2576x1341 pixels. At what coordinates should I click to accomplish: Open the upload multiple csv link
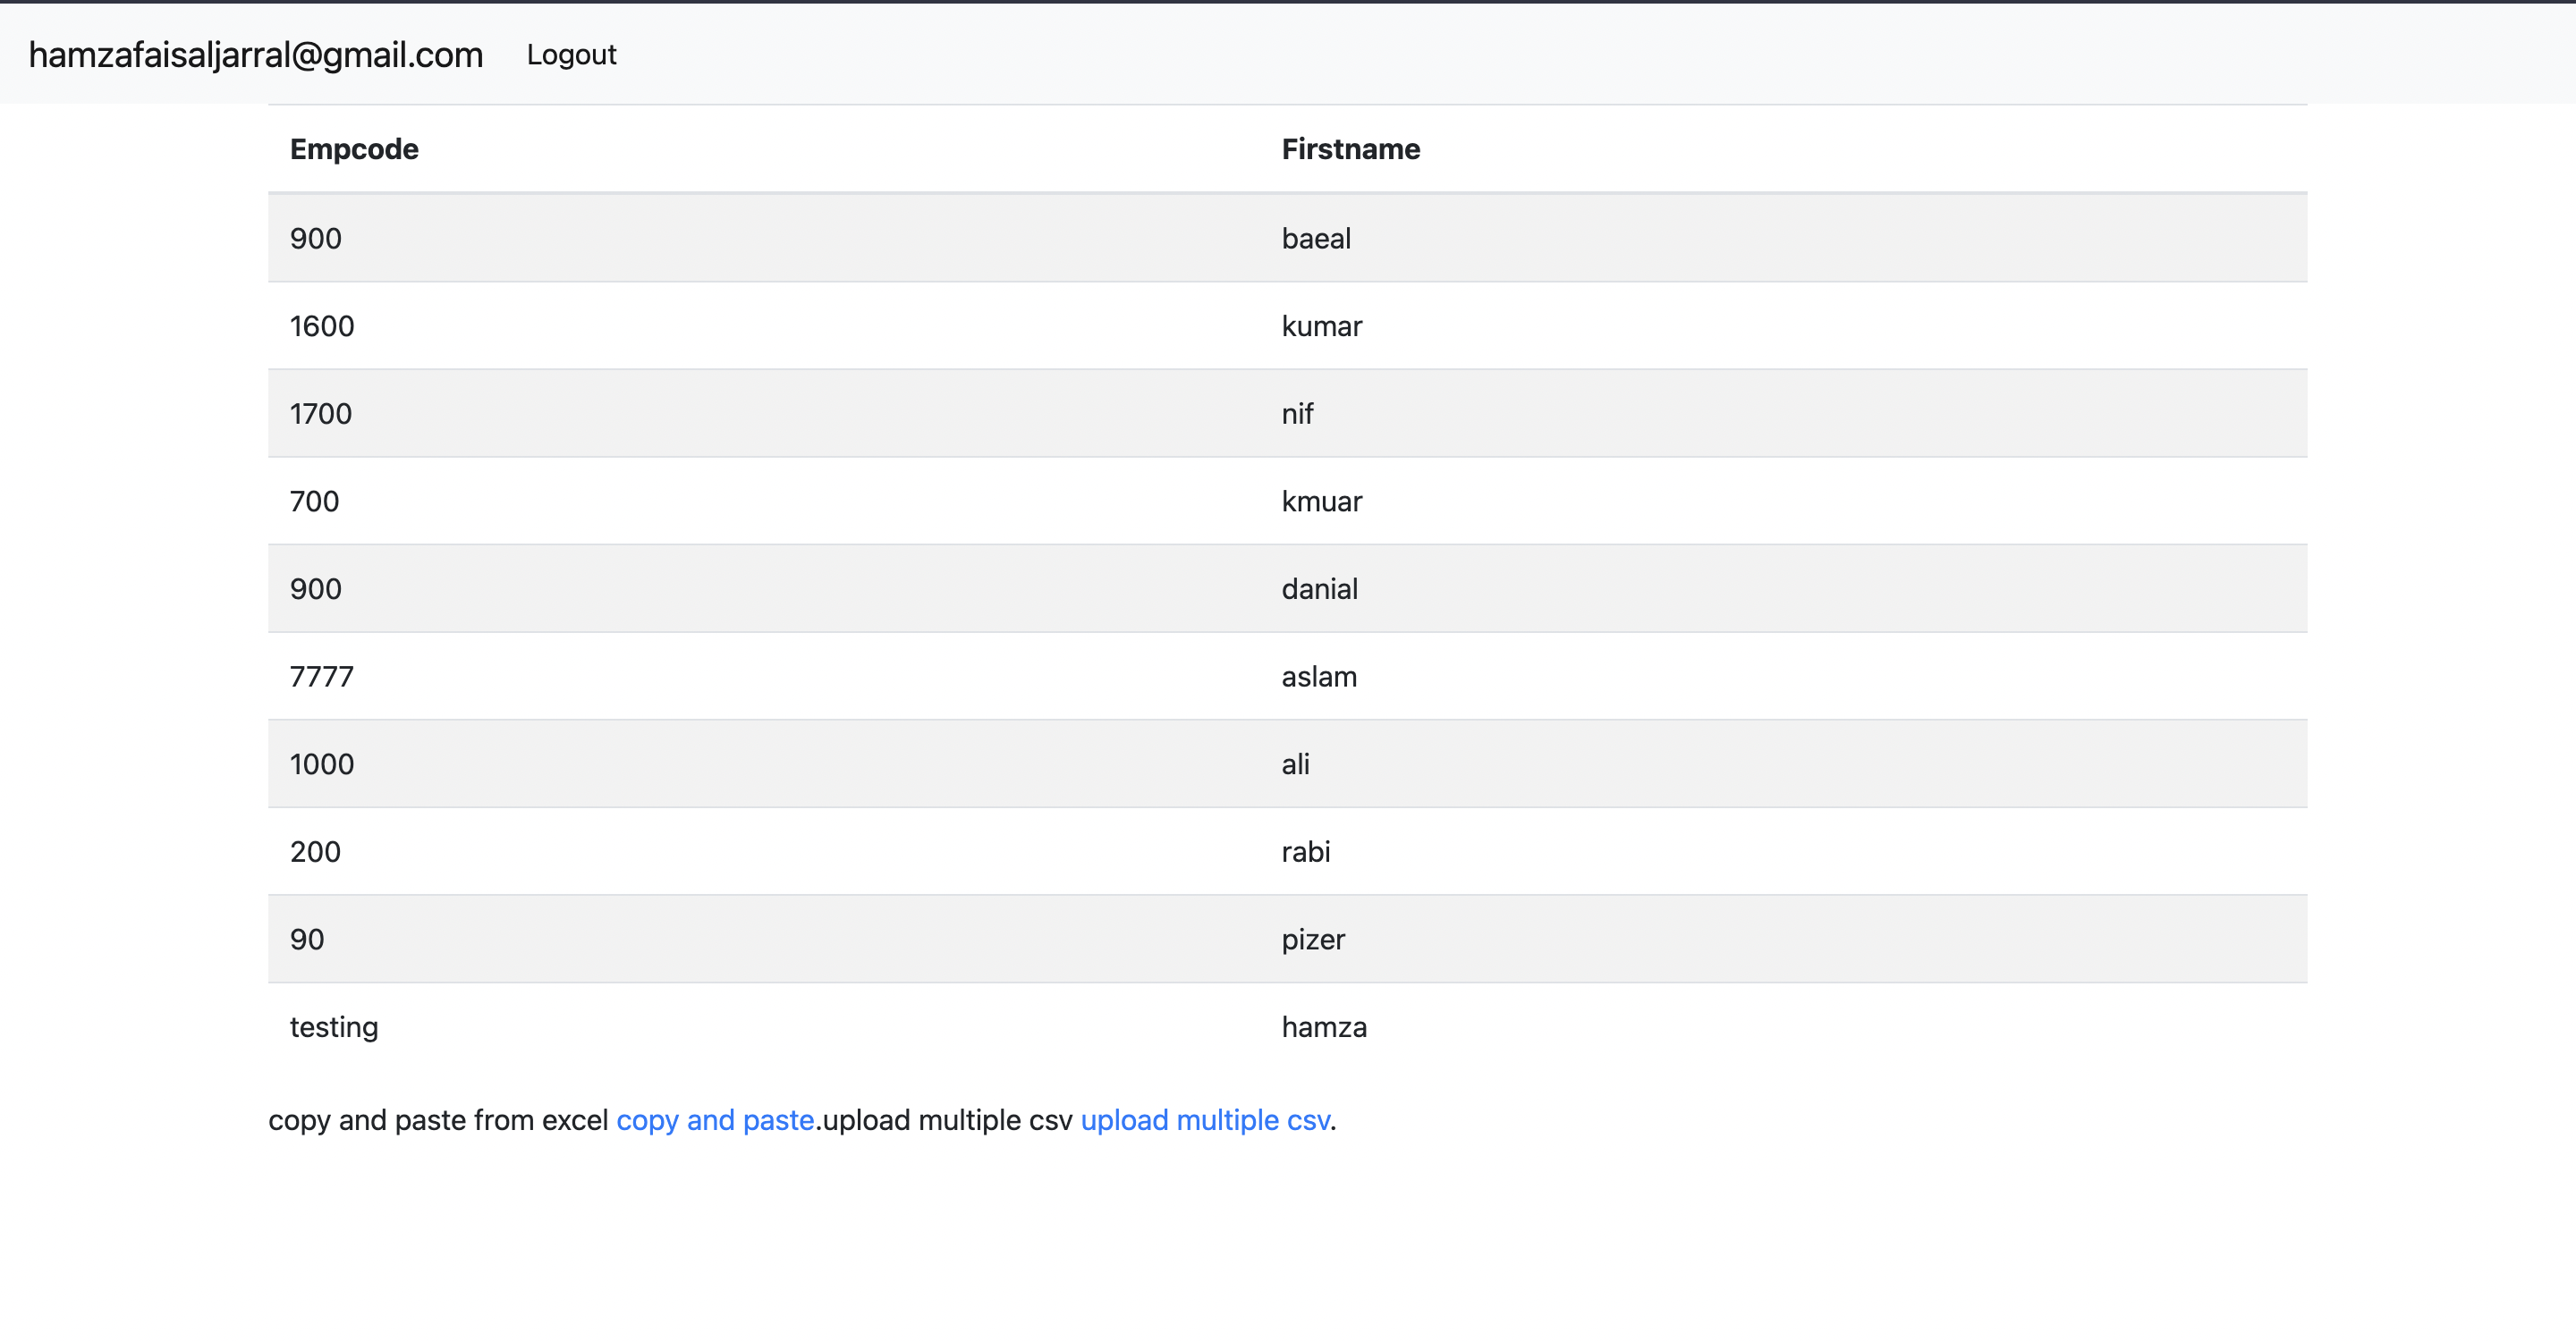pos(1204,1120)
